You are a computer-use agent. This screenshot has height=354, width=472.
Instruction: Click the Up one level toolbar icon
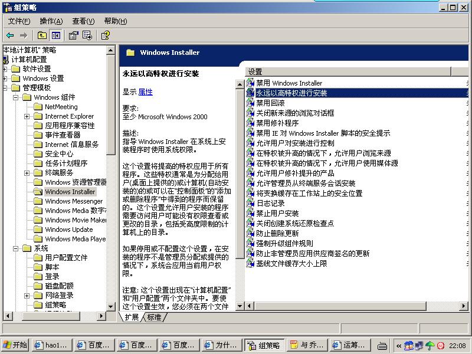point(42,35)
